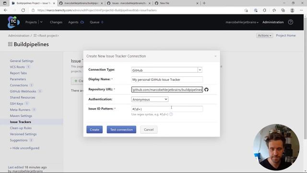Switch to the marcobehlerjetbrains/buildpipelines GitHub tab
Viewport: 307px width, 173px height.
tap(81, 3)
